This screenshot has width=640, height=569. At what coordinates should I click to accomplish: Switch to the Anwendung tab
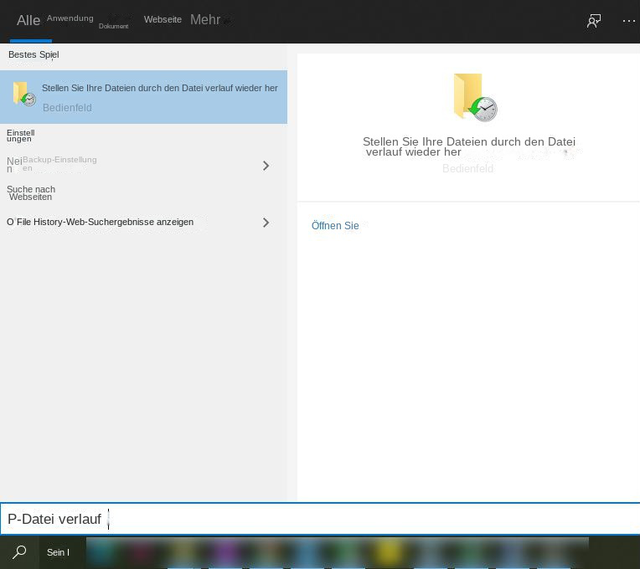(x=70, y=18)
